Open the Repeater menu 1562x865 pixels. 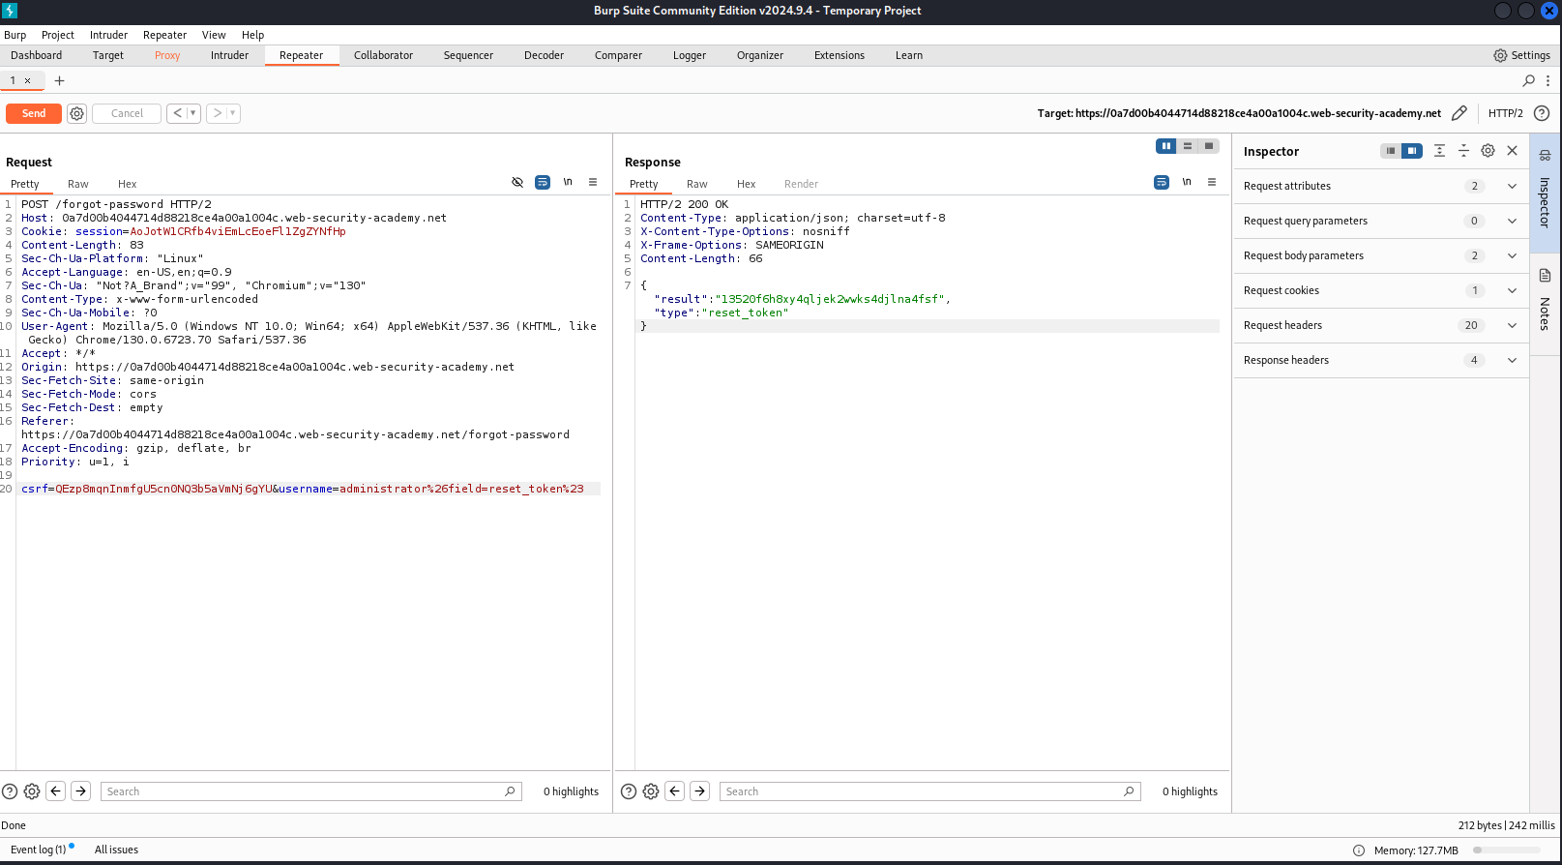pyautogui.click(x=164, y=35)
